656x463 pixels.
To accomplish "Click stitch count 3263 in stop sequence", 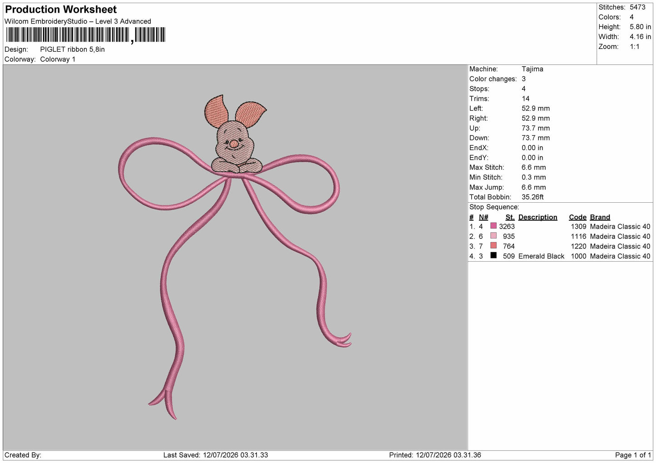I will pyautogui.click(x=507, y=227).
